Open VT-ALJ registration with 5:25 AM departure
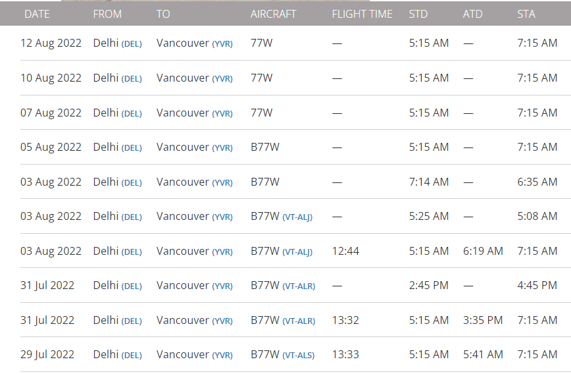 tap(297, 217)
